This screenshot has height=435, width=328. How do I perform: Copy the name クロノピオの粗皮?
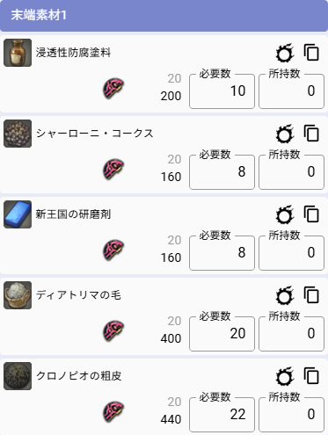(311, 376)
